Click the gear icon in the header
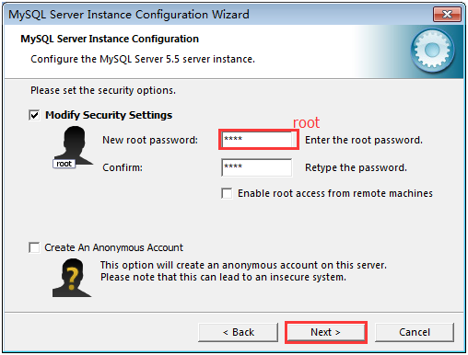This screenshot has height=355, width=468. pyautogui.click(x=433, y=51)
